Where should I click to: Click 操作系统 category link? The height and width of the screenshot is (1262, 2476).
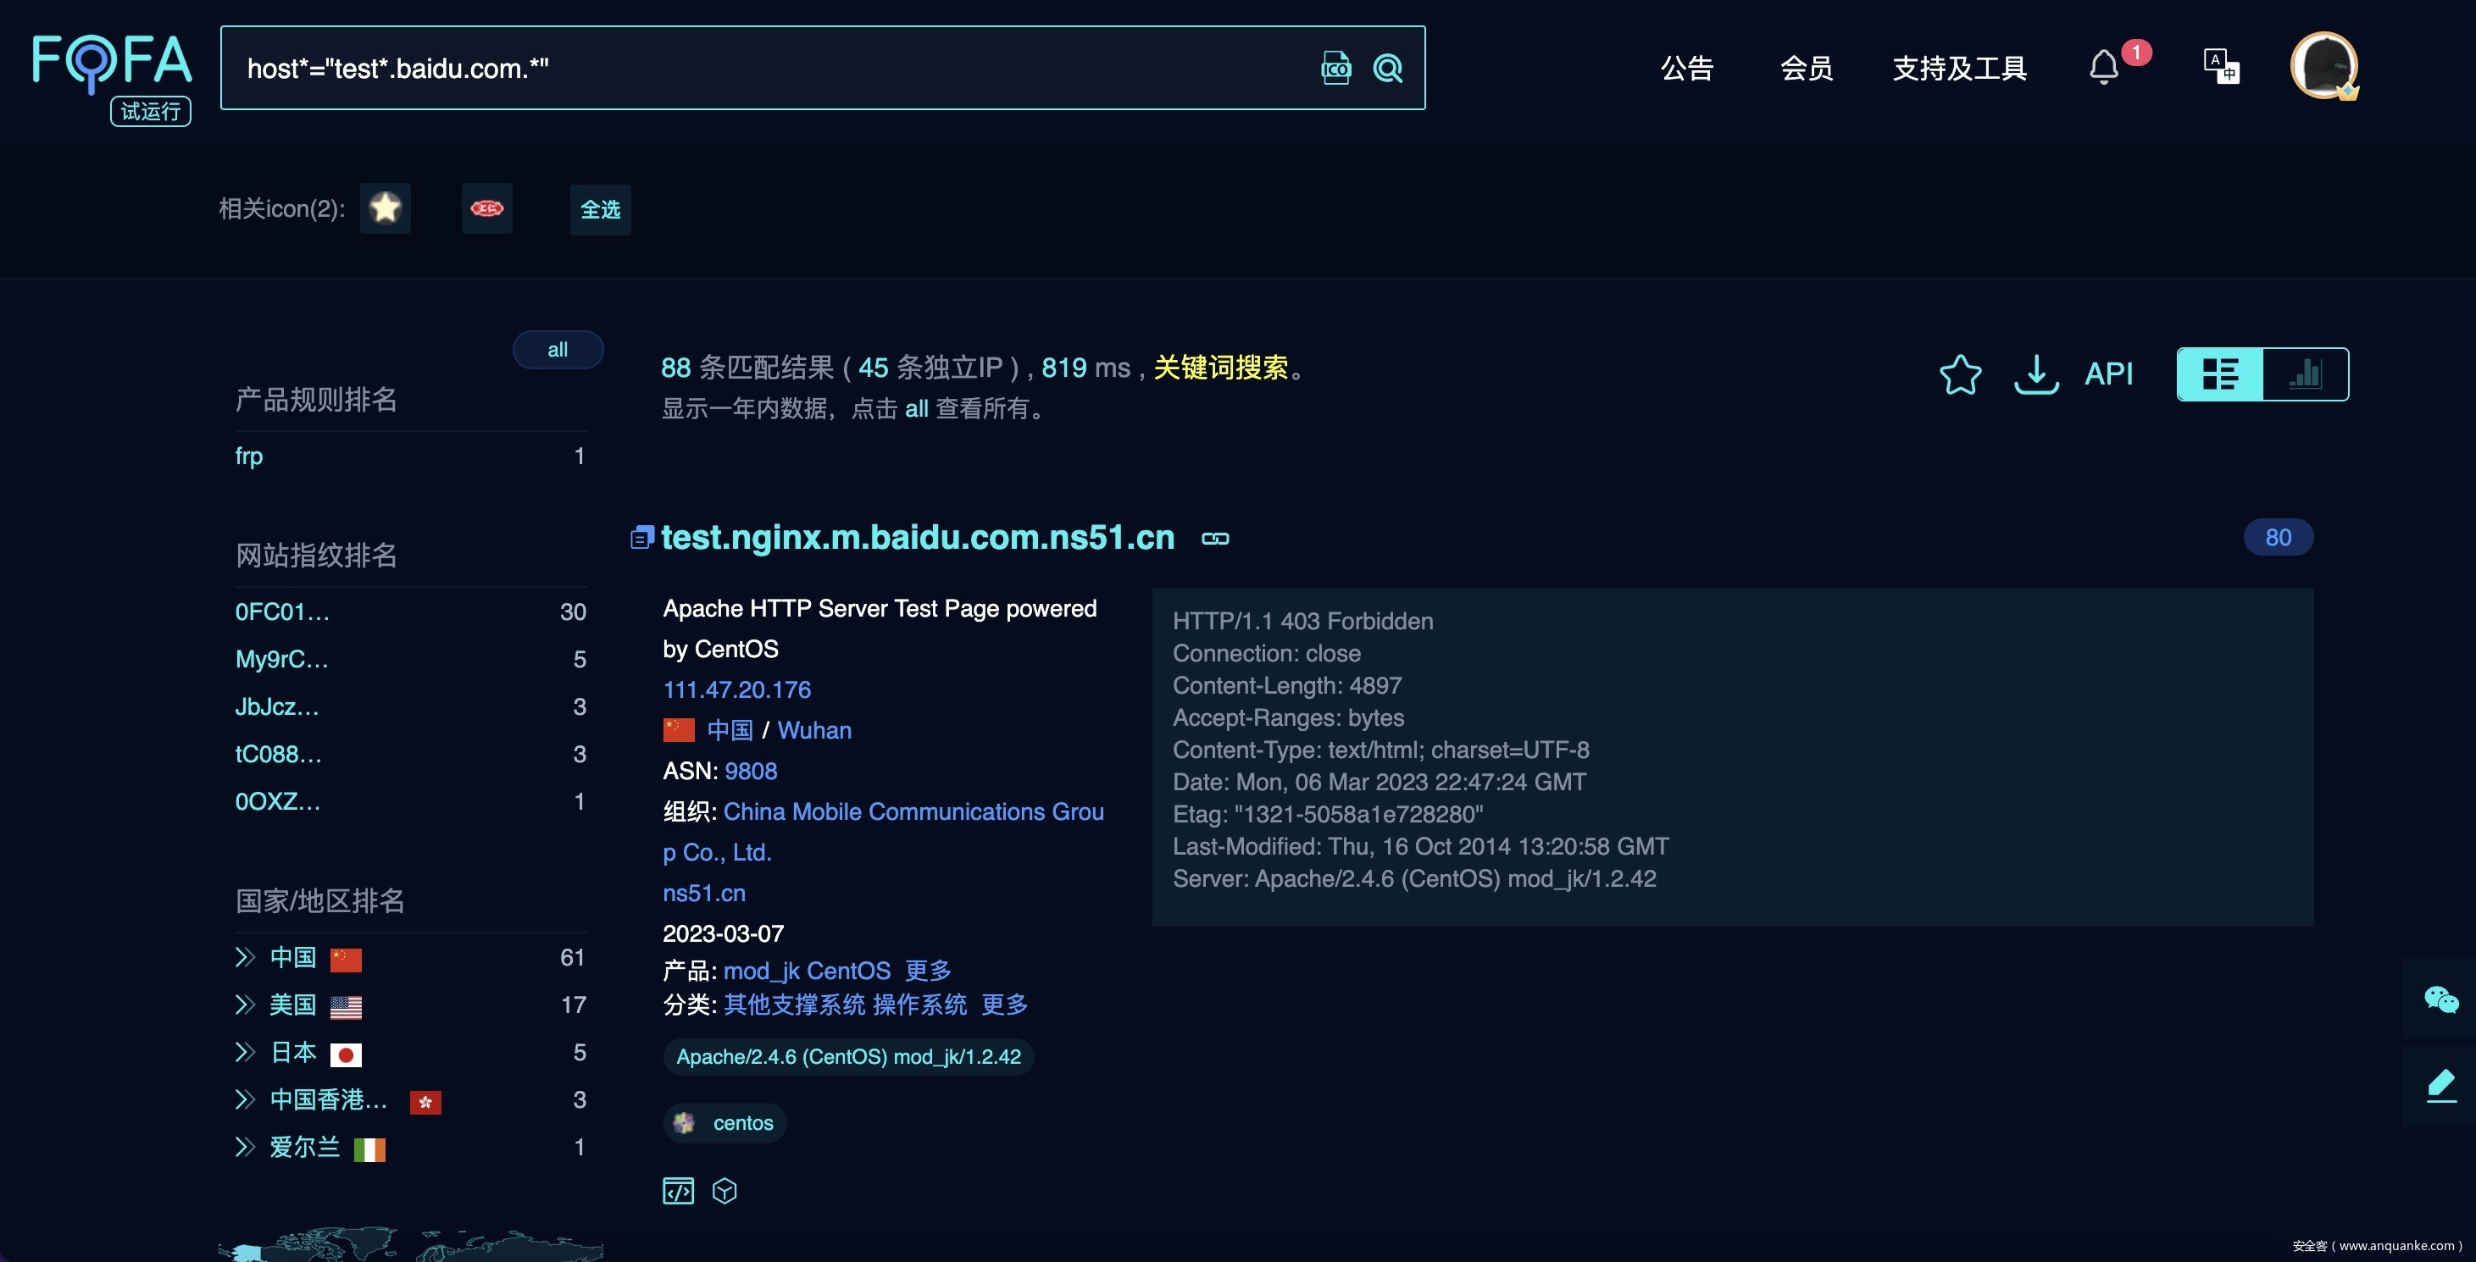(x=920, y=1005)
